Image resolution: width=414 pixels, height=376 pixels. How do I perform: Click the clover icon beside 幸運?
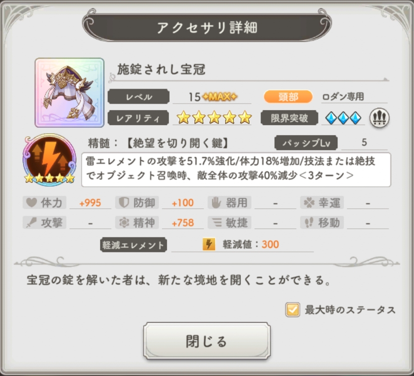[309, 203]
